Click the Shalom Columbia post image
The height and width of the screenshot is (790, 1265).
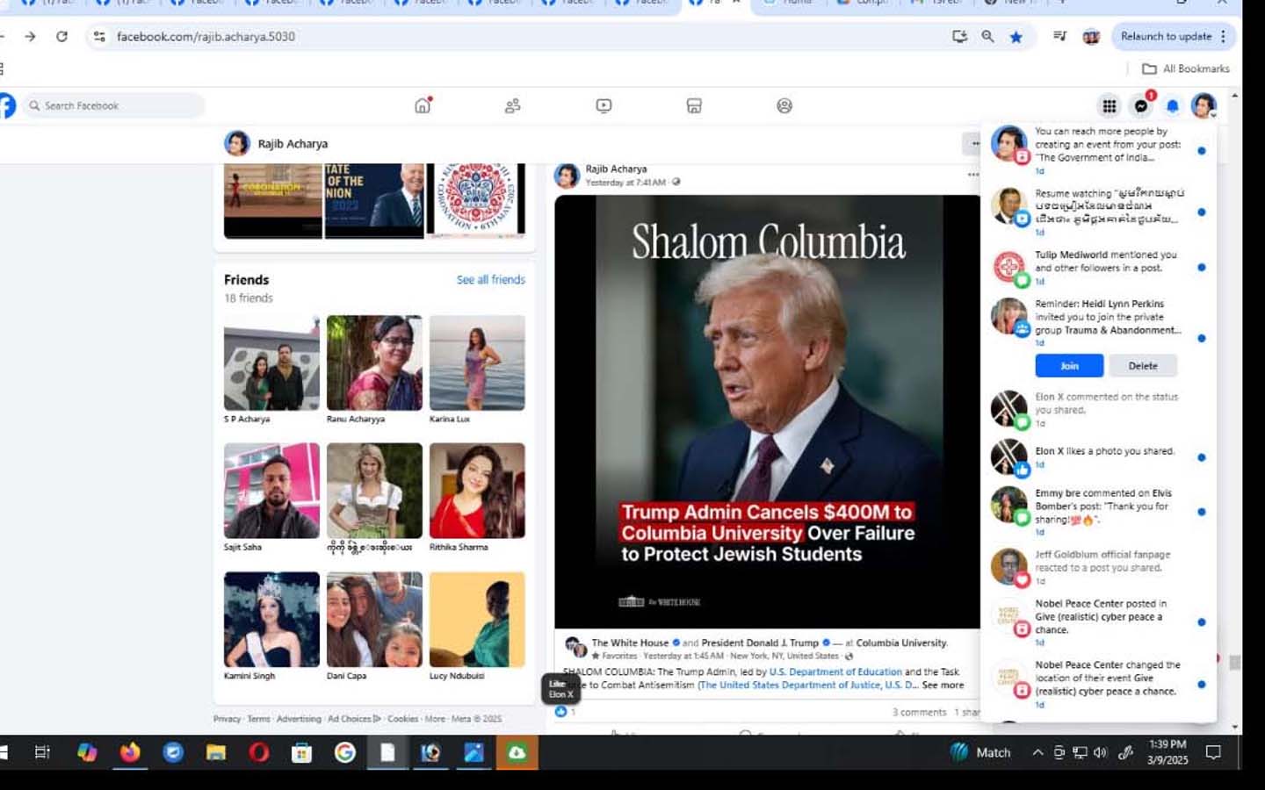[767, 411]
